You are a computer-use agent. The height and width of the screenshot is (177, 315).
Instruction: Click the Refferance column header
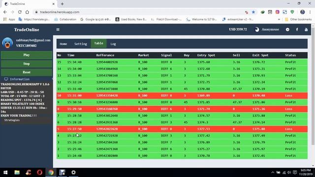pos(105,55)
